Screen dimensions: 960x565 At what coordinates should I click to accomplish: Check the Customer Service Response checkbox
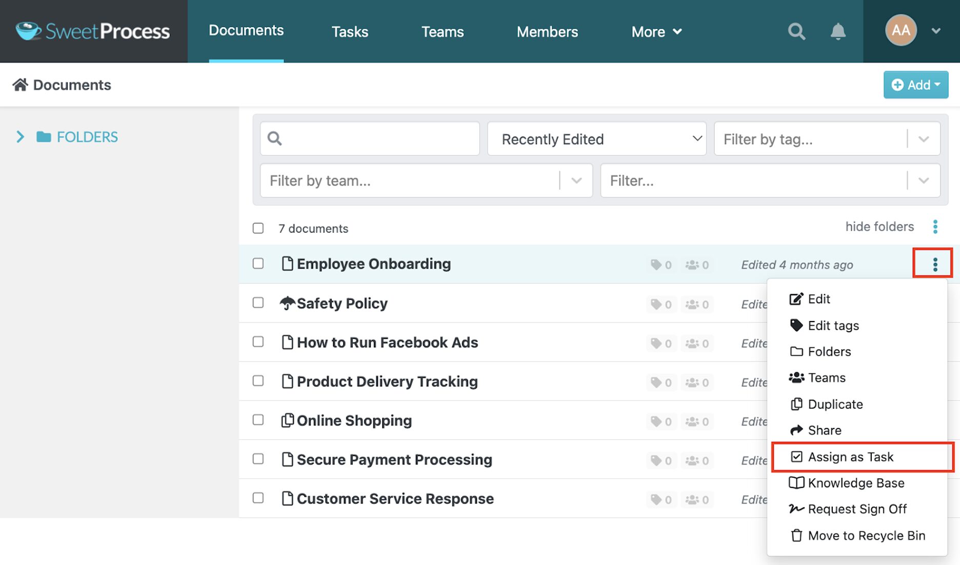pos(258,498)
